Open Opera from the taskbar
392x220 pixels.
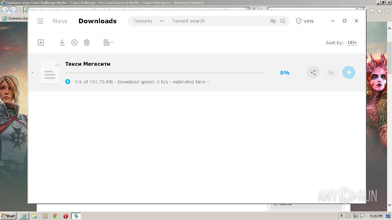coord(66,216)
